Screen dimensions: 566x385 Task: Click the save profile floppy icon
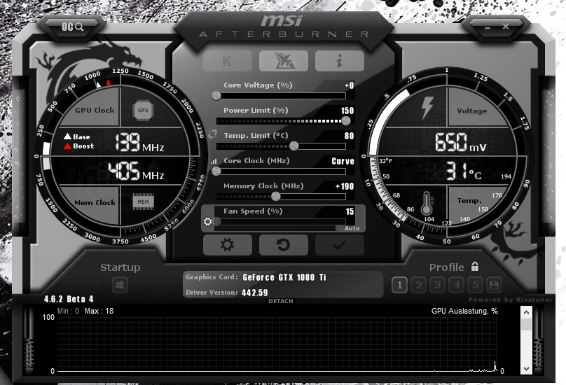[x=494, y=285]
